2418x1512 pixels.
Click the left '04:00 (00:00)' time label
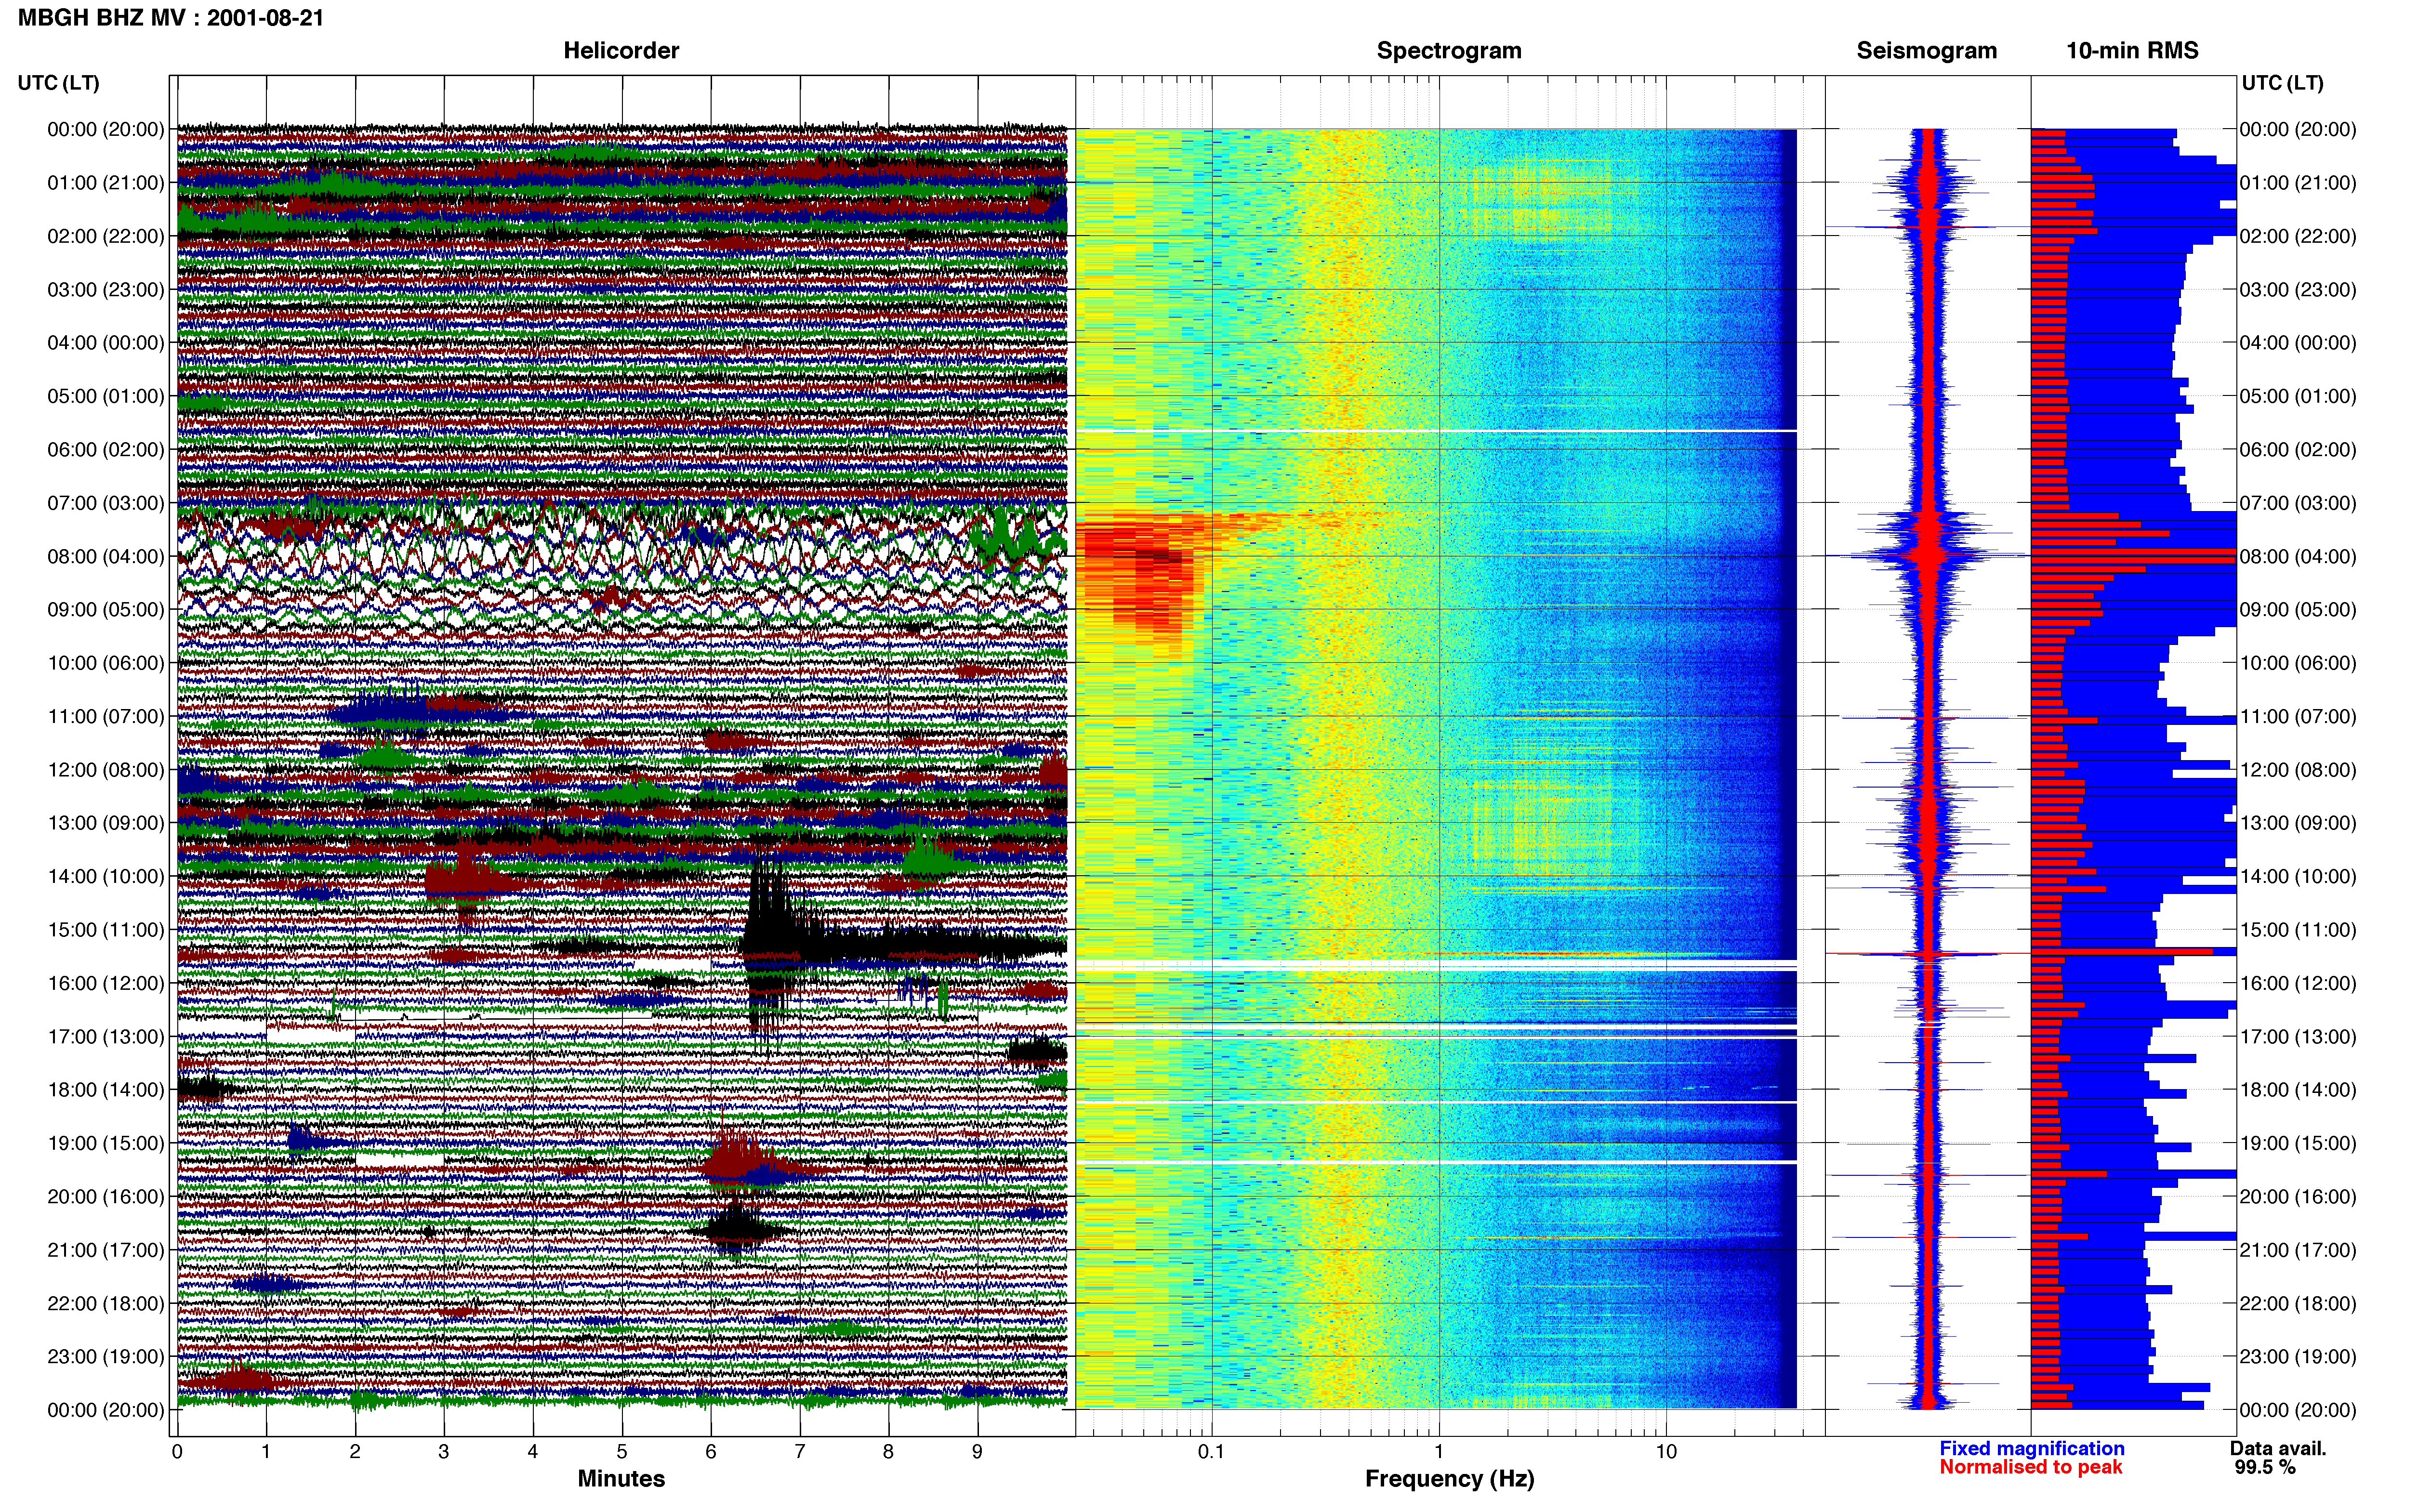pos(106,342)
